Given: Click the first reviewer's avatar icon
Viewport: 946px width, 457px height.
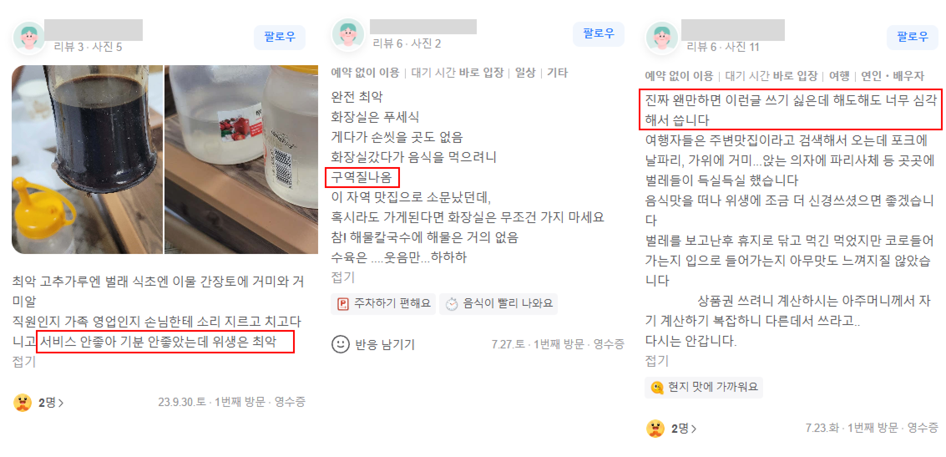Looking at the screenshot, I should pos(29,37).
